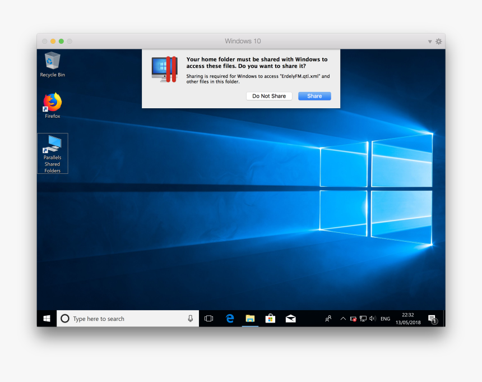
Task: Open the network status icon in the tray
Action: (363, 318)
